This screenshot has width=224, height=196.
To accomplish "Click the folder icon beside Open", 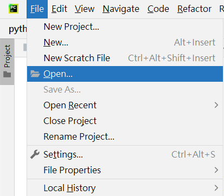I will 35,74.
